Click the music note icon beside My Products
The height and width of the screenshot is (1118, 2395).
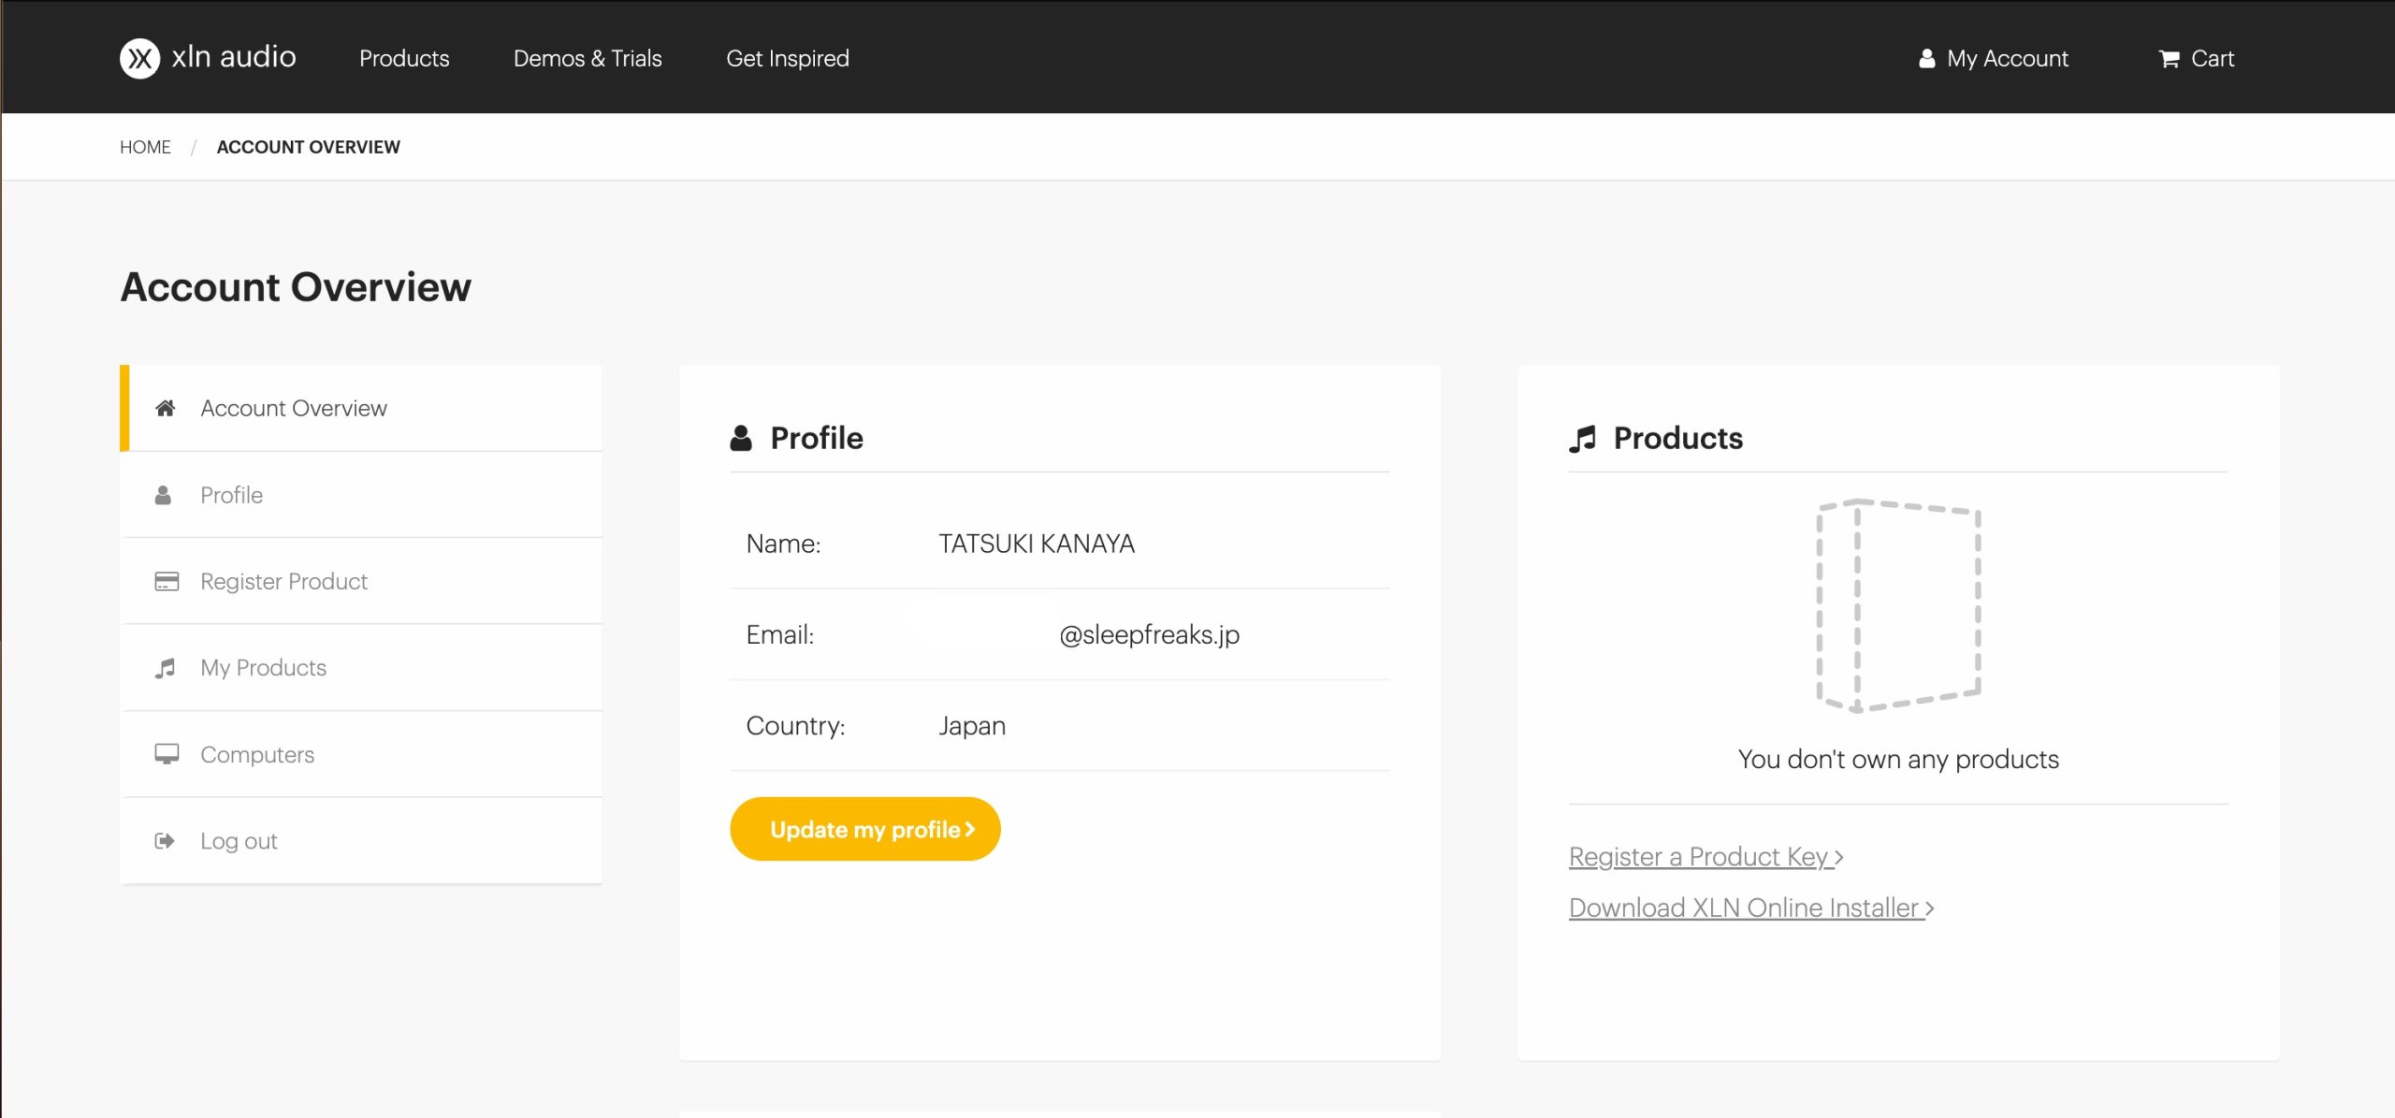tap(165, 668)
